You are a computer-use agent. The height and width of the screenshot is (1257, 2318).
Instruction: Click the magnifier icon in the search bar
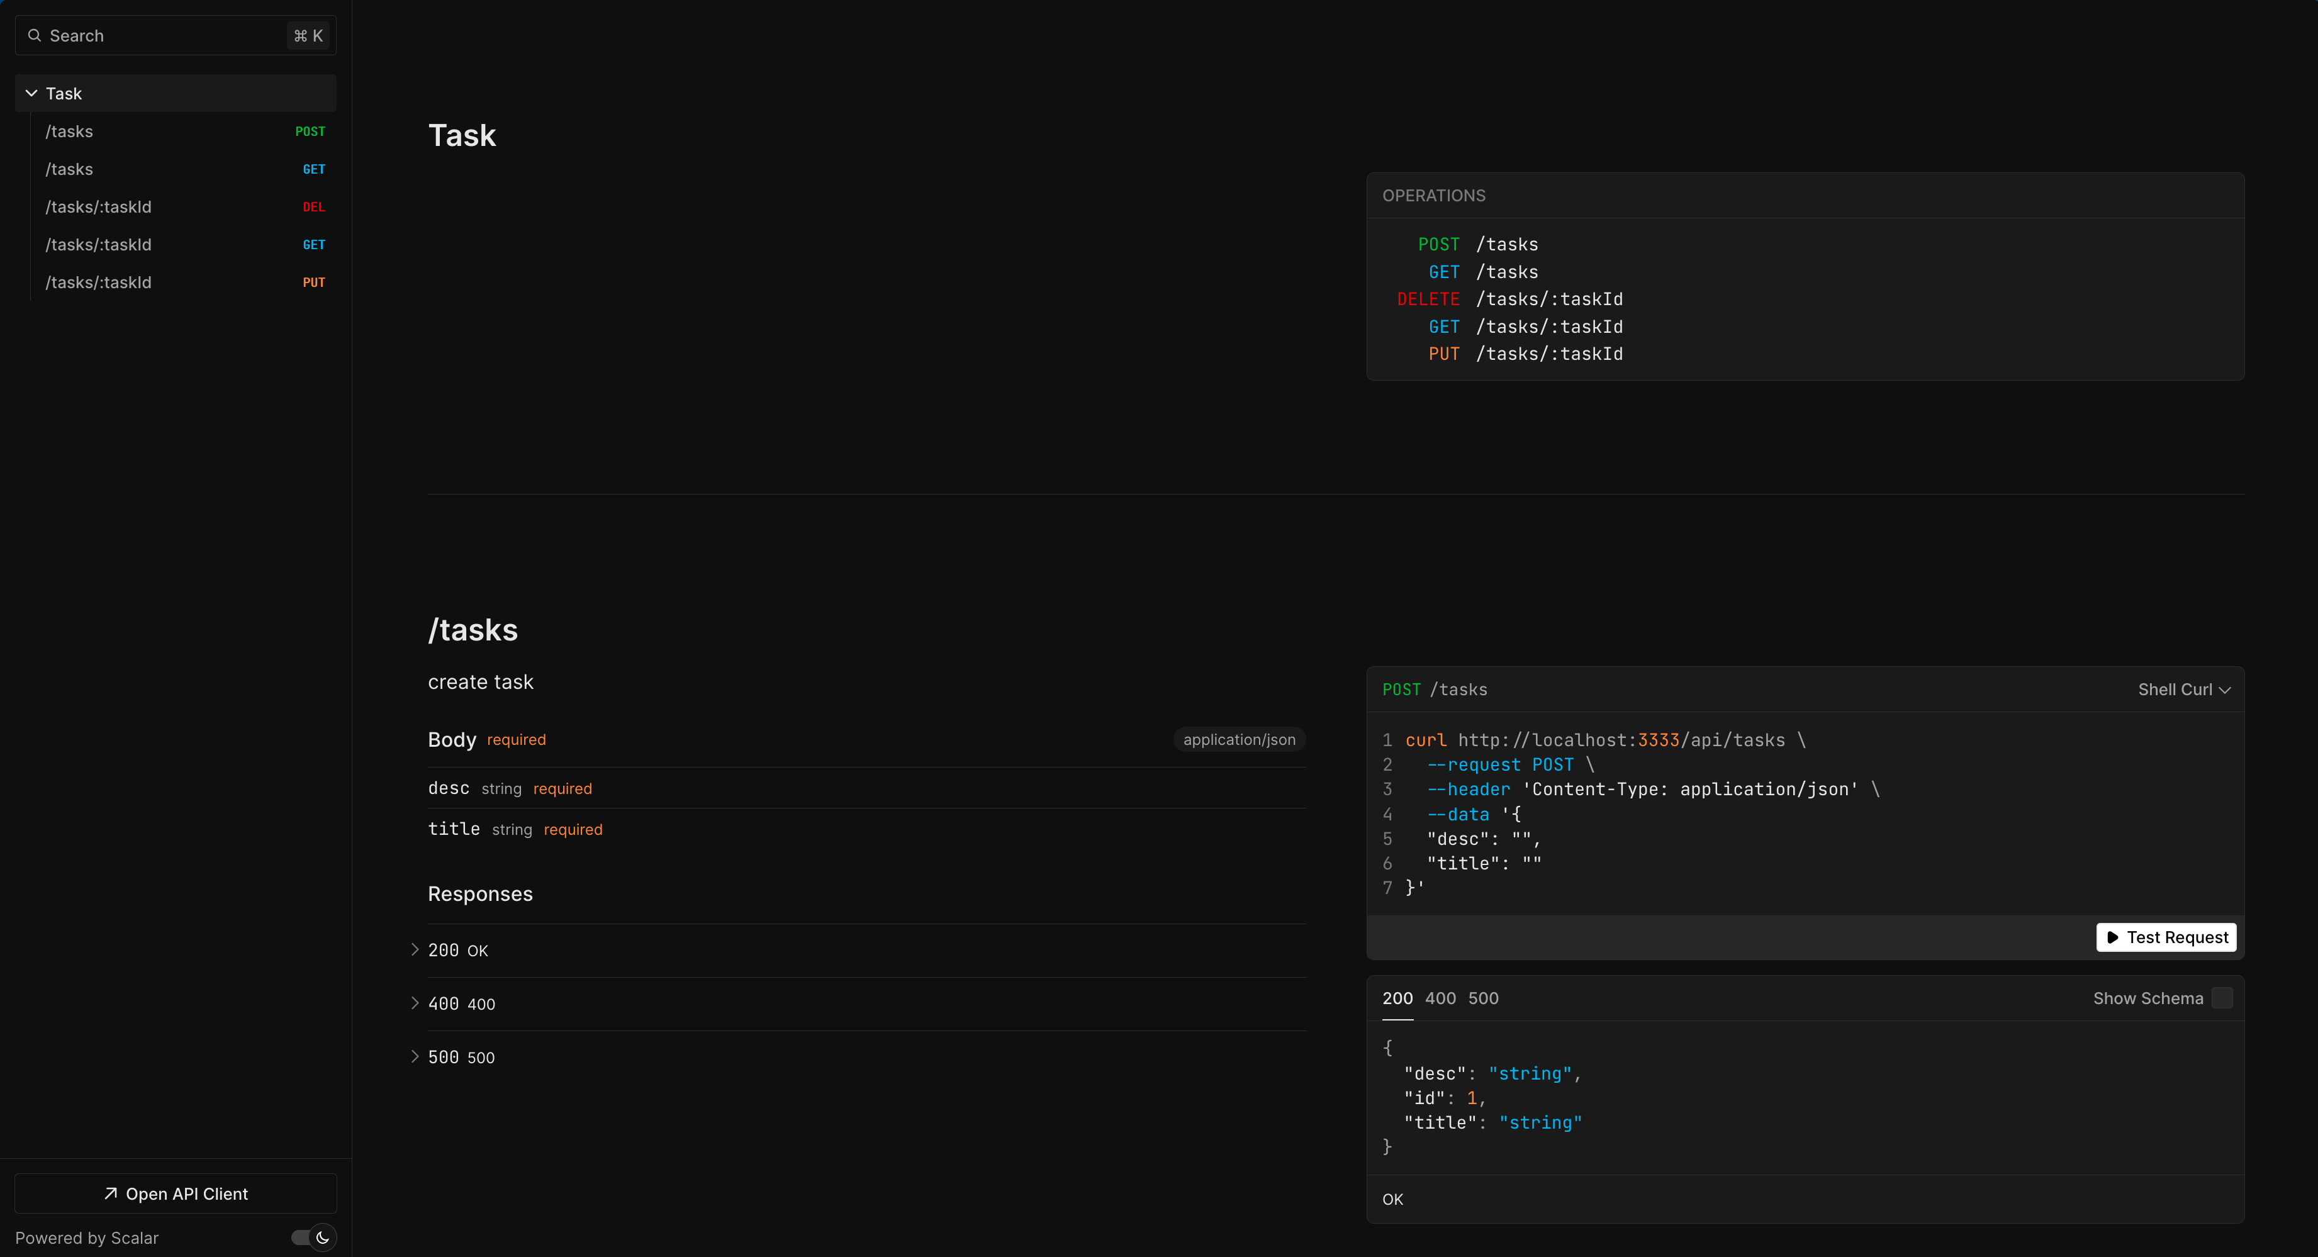34,35
